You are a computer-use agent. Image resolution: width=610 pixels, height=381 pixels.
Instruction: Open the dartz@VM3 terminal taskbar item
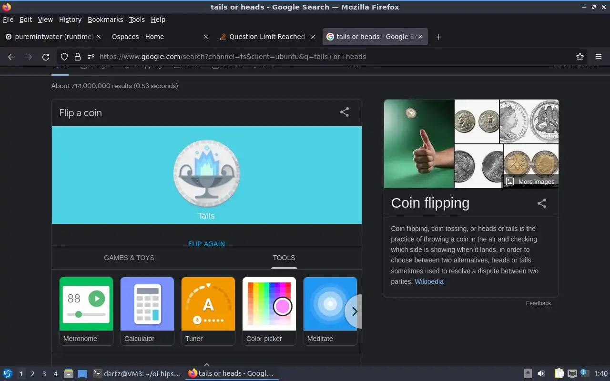tap(137, 373)
